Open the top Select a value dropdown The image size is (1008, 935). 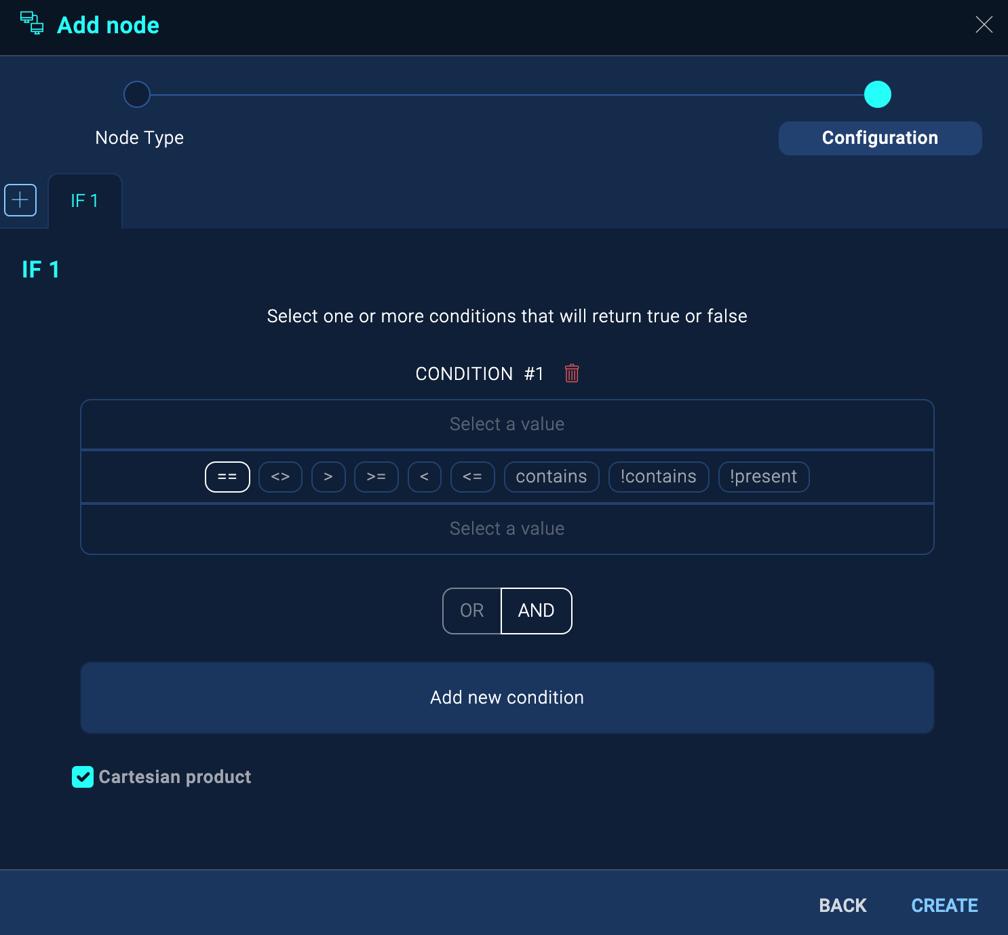[507, 423]
